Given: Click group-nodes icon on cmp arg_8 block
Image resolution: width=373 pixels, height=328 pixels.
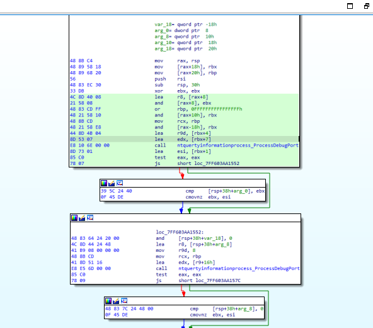Looking at the screenshot, I should (x=124, y=301).
